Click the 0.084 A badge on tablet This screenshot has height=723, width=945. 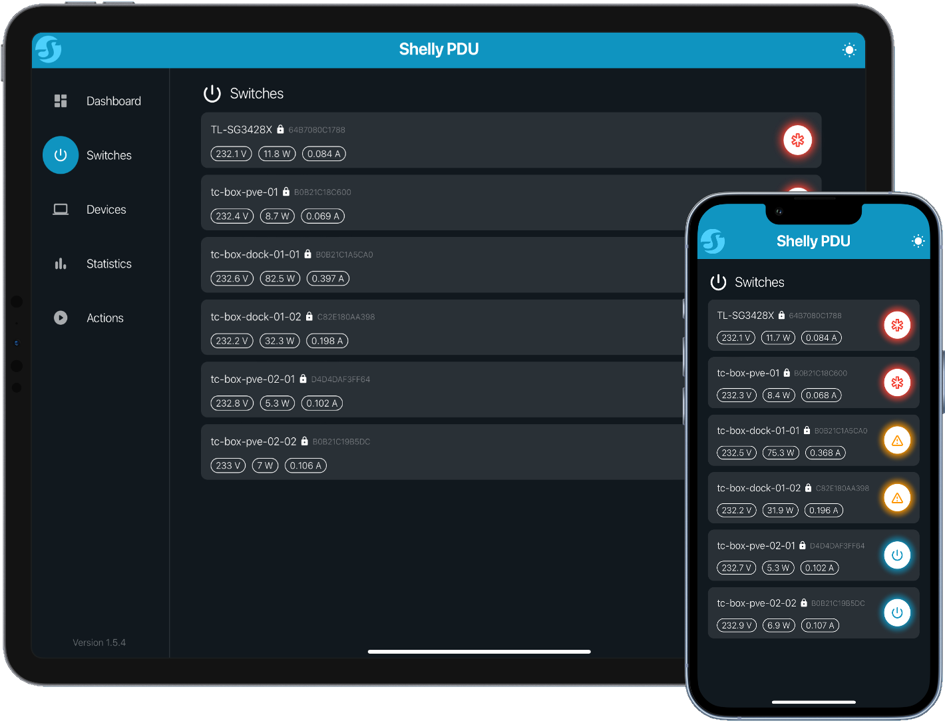pyautogui.click(x=324, y=154)
